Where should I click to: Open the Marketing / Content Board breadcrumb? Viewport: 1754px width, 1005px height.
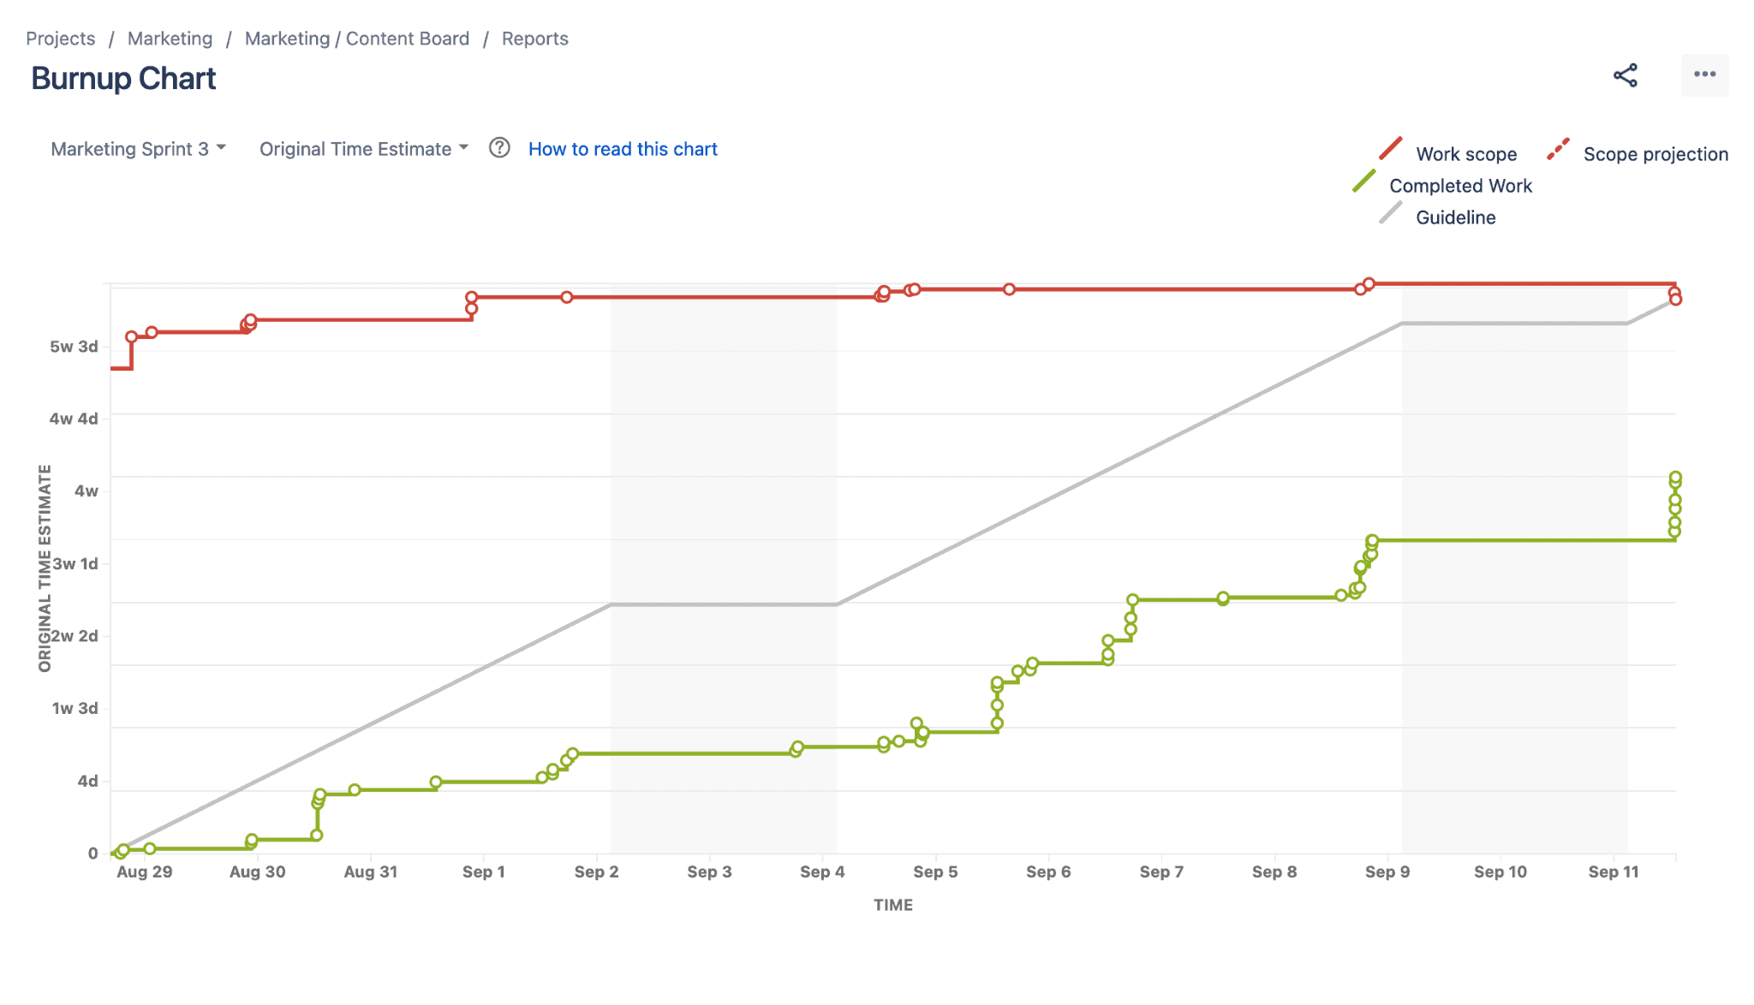(356, 38)
